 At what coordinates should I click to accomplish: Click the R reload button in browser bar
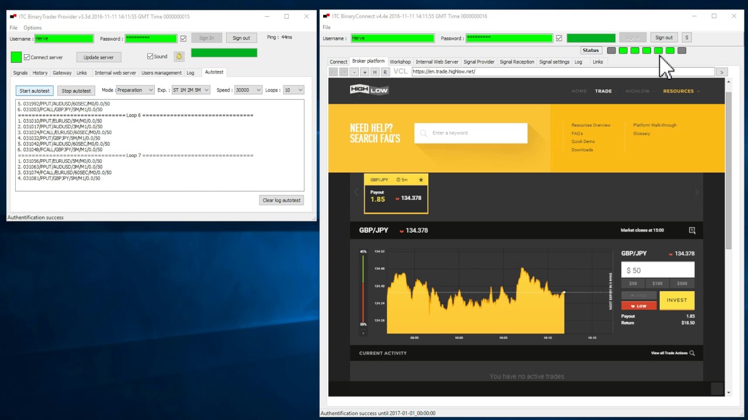[385, 72]
